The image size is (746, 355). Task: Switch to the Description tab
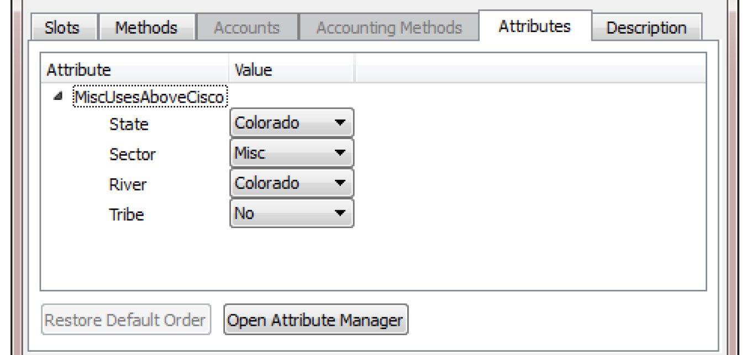click(647, 28)
